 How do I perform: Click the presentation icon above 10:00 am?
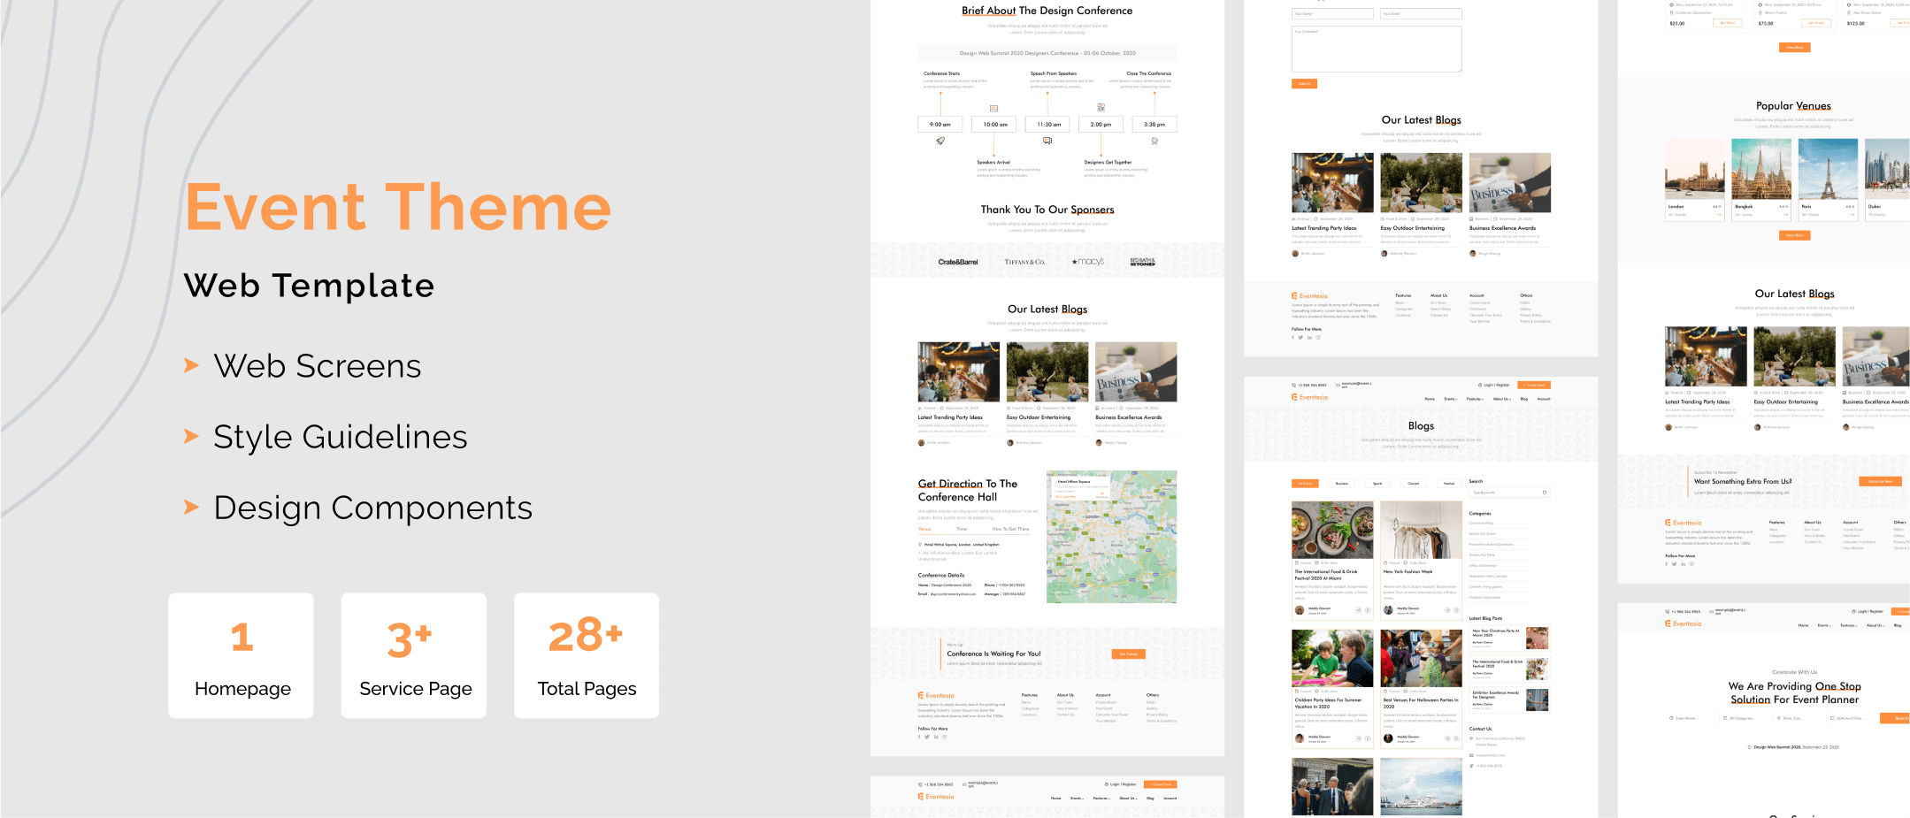pyautogui.click(x=993, y=108)
